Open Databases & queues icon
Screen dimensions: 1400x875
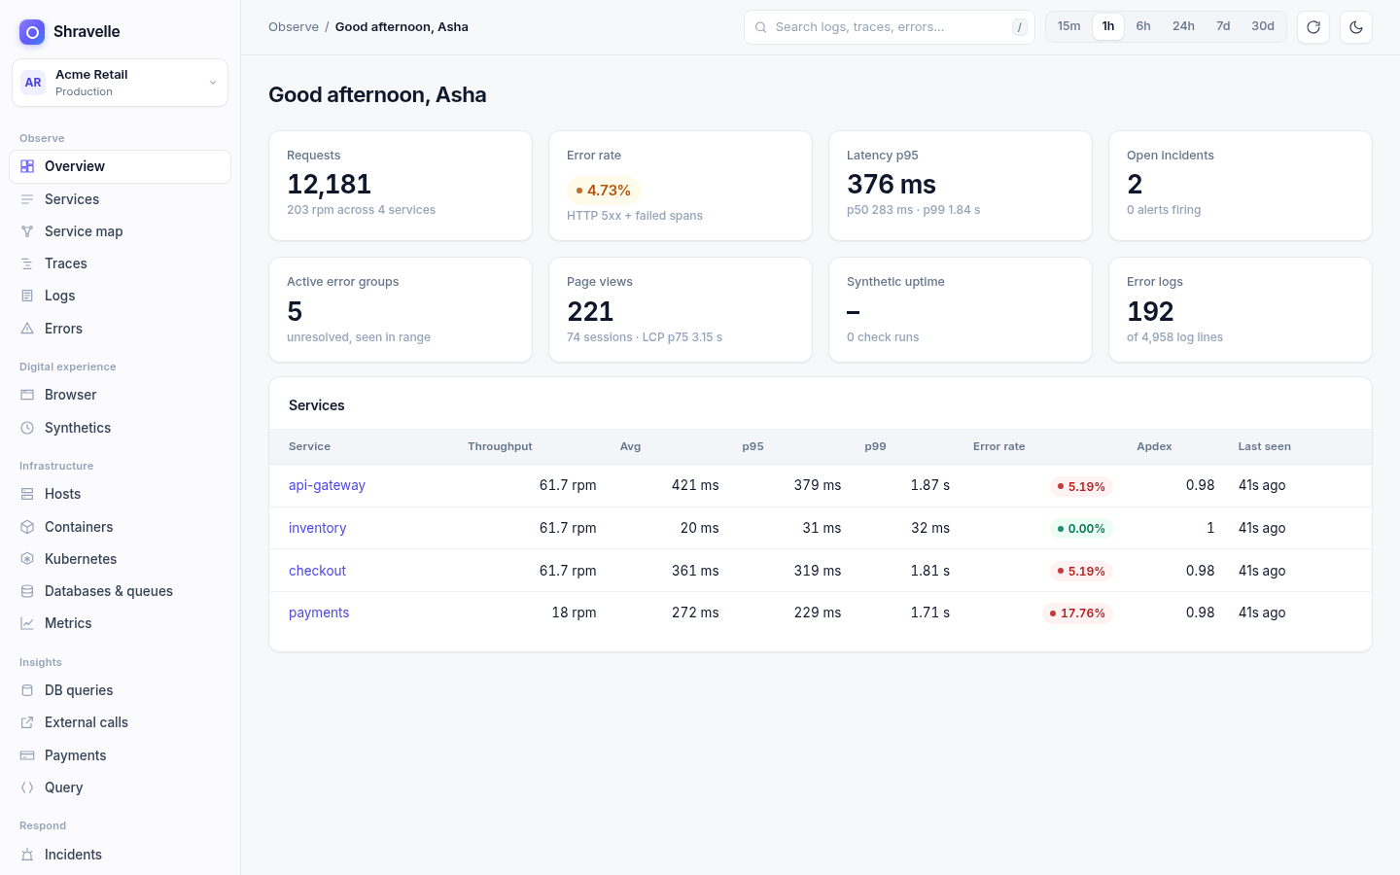(x=27, y=591)
